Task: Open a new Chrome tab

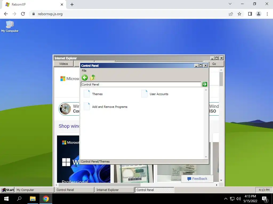Action: point(72,5)
